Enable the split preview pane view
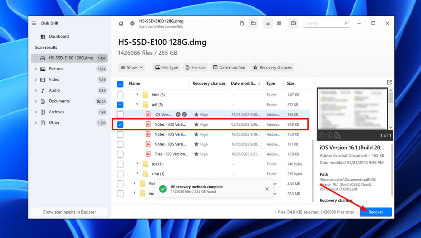The image size is (421, 238). [x=293, y=23]
